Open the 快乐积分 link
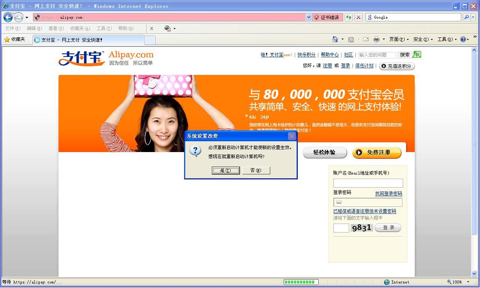The height and width of the screenshot is (288, 480). coord(306,55)
